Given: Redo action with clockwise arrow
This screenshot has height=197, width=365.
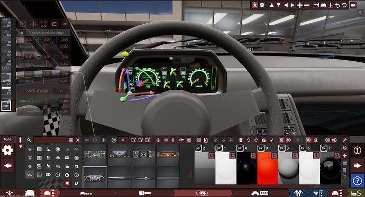Looking at the screenshot, I should click(x=256, y=140).
